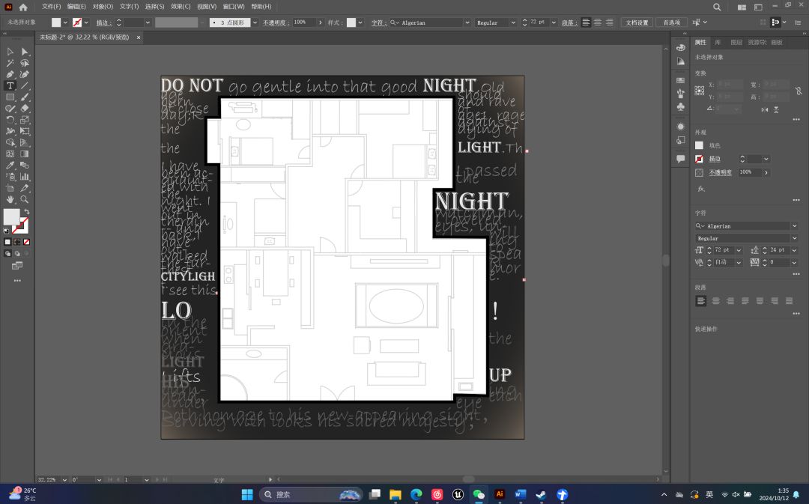This screenshot has width=809, height=504.
Task: Click the 首选项 button
Action: click(x=671, y=22)
